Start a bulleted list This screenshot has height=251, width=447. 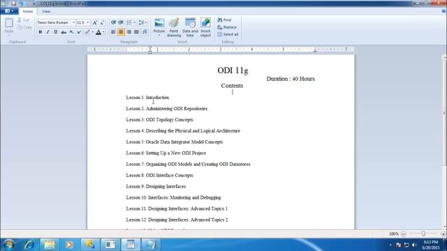click(x=129, y=22)
